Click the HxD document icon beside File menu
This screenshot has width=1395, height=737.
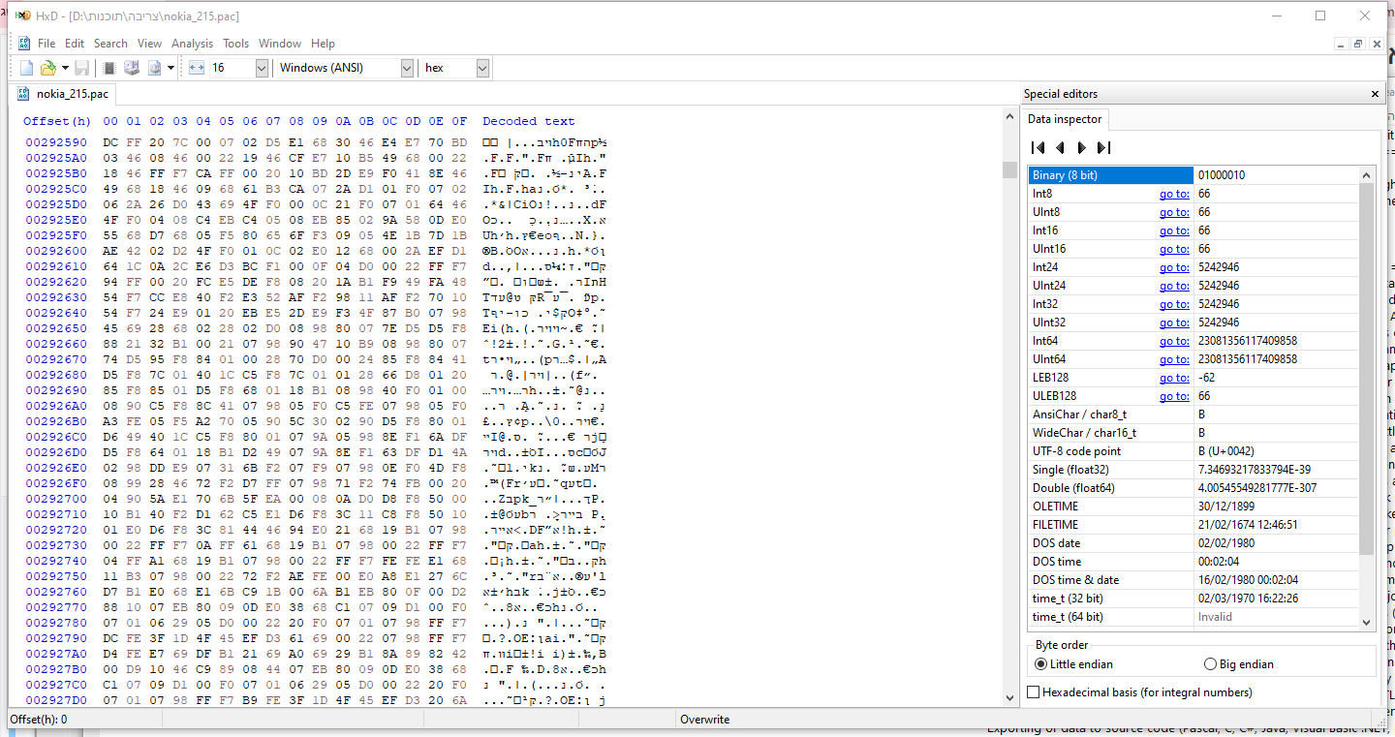click(23, 44)
